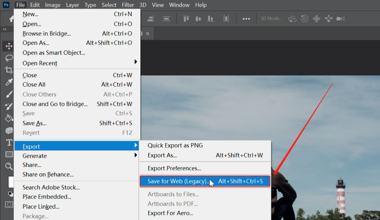Open the 3D menu

click(x=143, y=5)
